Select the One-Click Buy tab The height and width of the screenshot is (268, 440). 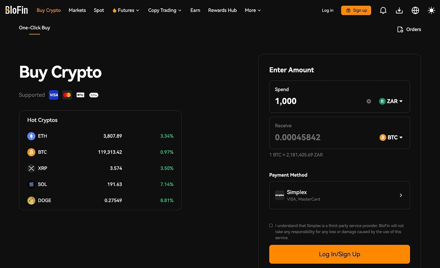34,28
